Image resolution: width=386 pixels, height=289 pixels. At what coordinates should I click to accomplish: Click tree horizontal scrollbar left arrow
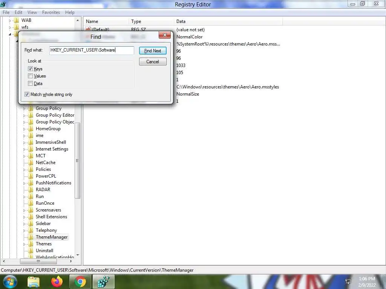point(4,261)
